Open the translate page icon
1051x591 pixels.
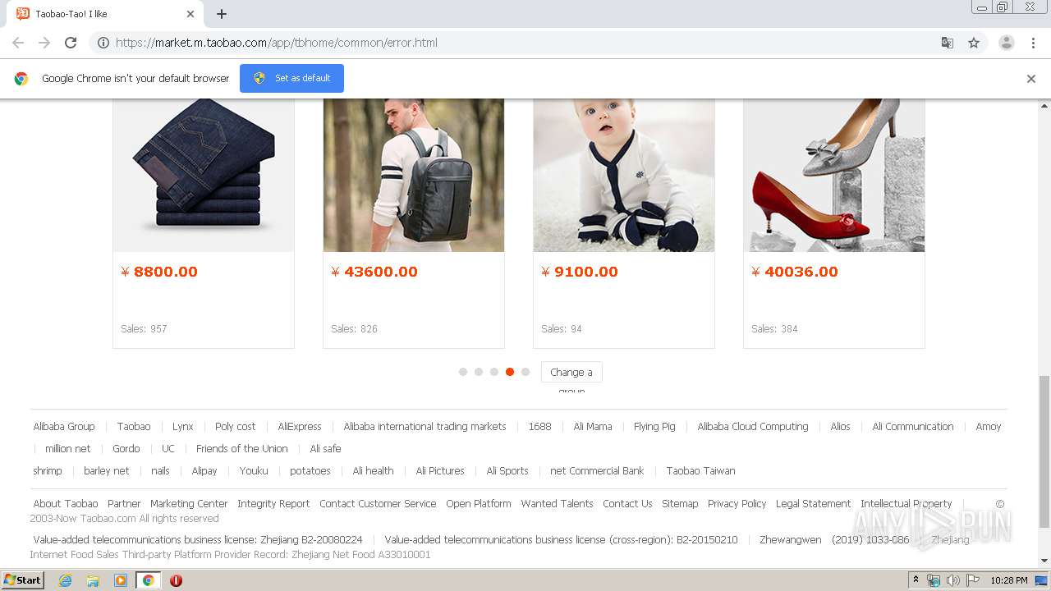tap(947, 43)
